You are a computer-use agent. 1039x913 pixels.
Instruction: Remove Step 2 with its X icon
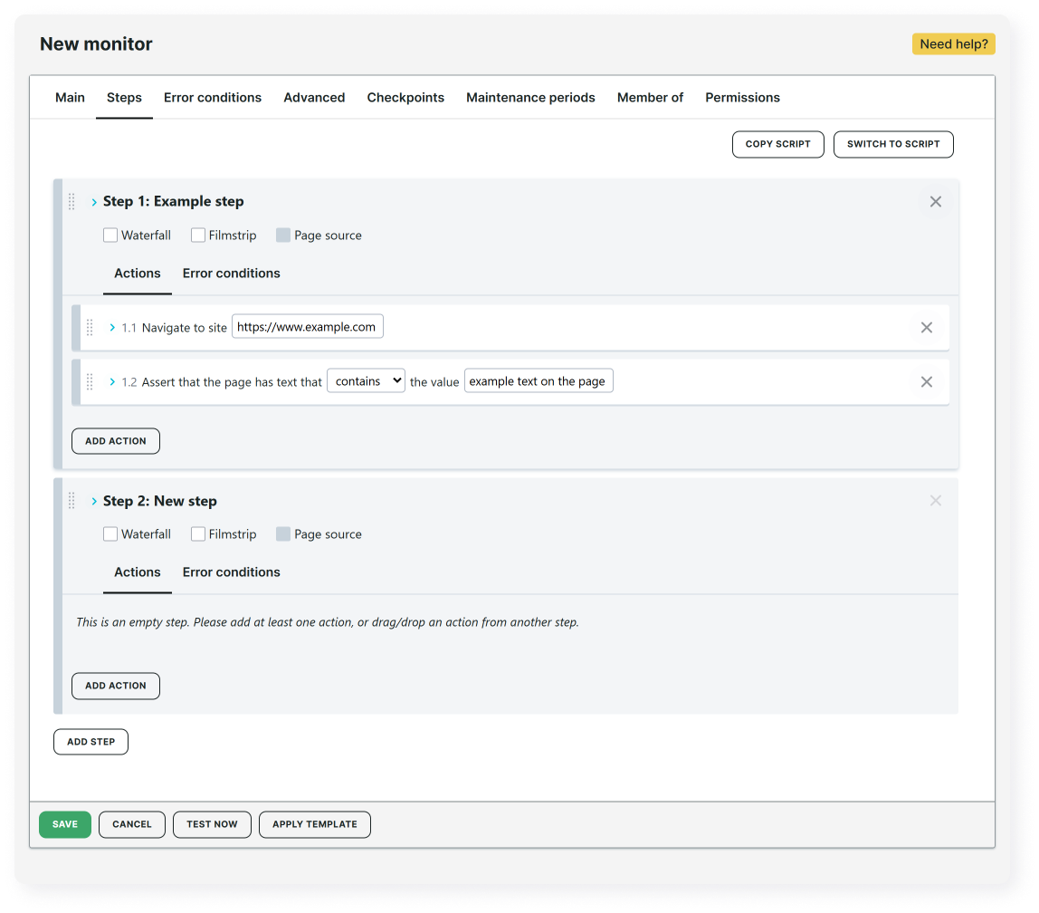935,501
